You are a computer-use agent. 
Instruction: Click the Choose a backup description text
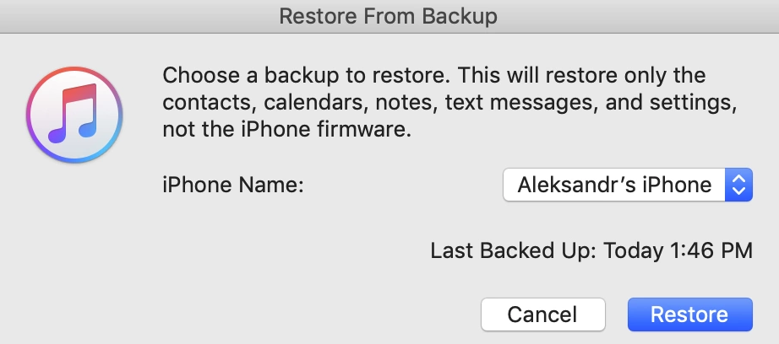click(x=449, y=103)
